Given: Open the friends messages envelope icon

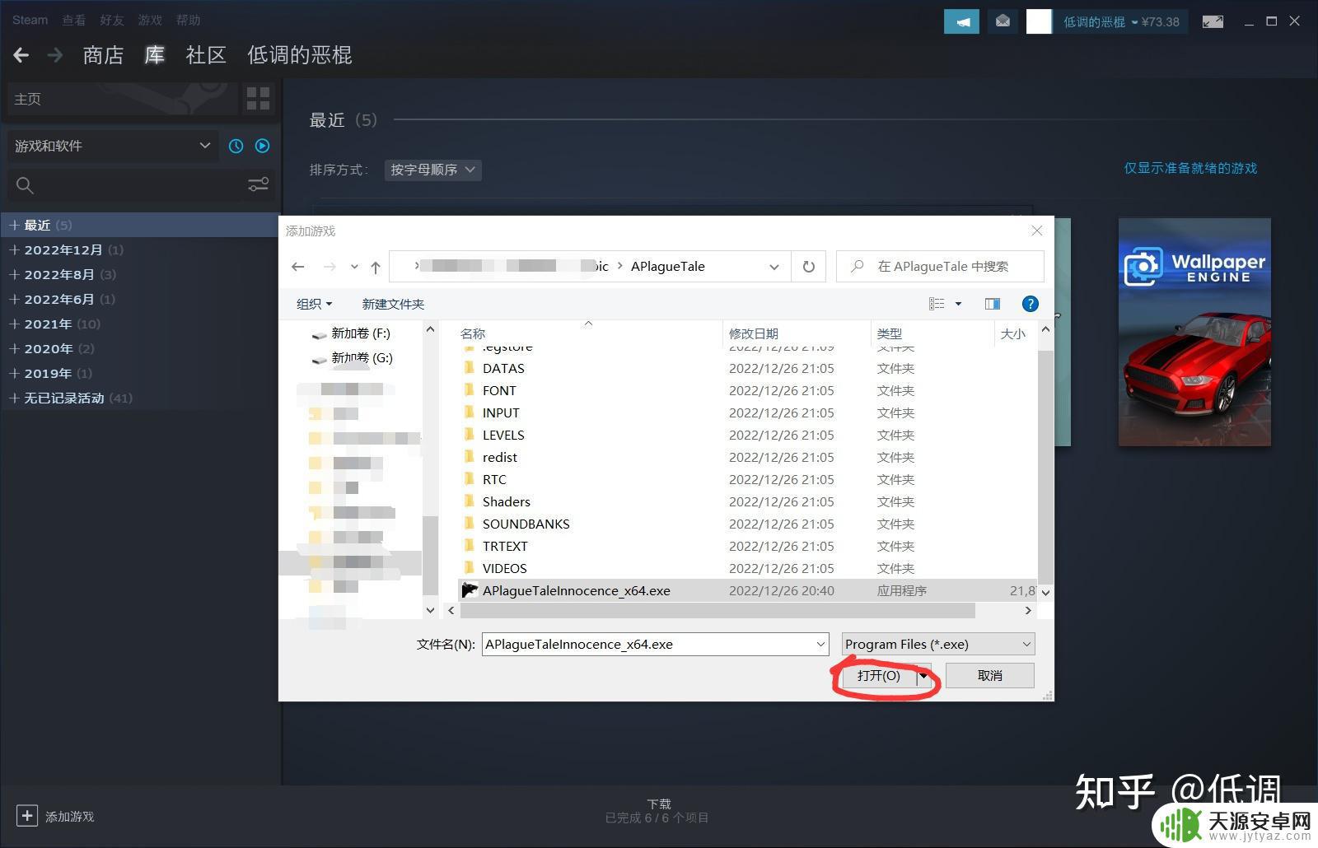Looking at the screenshot, I should click(x=1003, y=21).
